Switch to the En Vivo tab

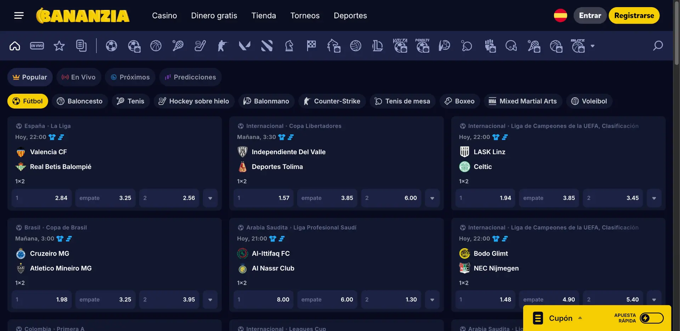79,77
